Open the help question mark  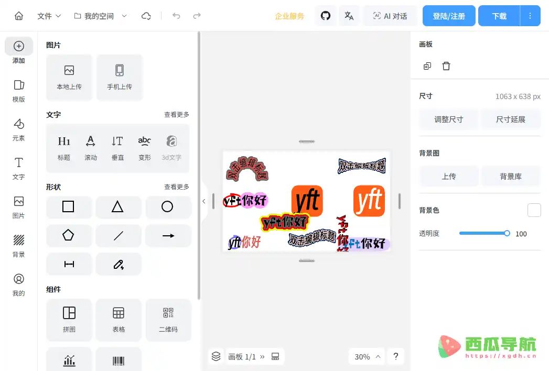[396, 356]
